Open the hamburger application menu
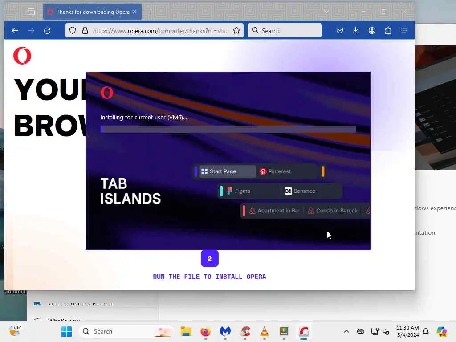 [403, 30]
